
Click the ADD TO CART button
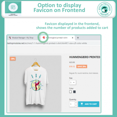tap(89, 104)
